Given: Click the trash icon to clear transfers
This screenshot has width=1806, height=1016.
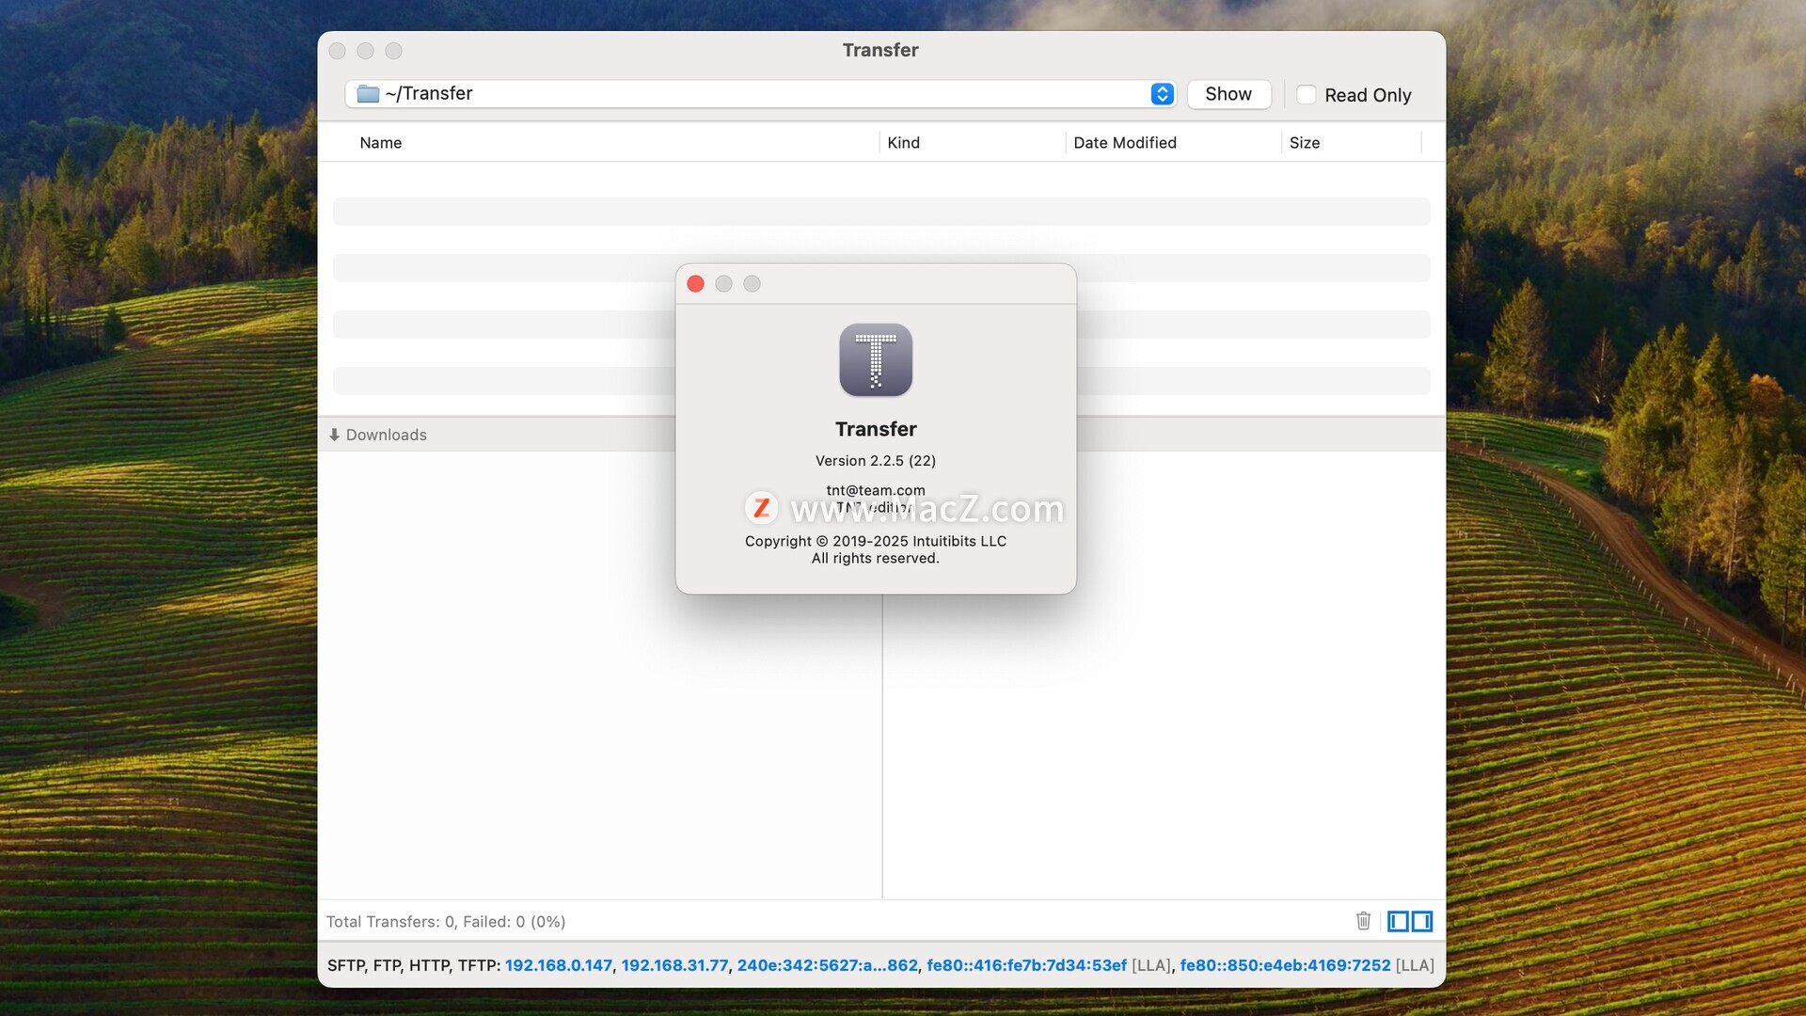Looking at the screenshot, I should (1363, 921).
